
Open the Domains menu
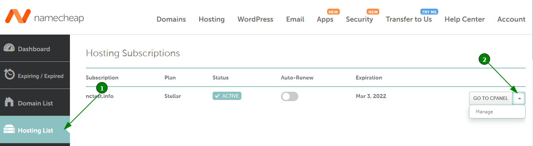[171, 19]
